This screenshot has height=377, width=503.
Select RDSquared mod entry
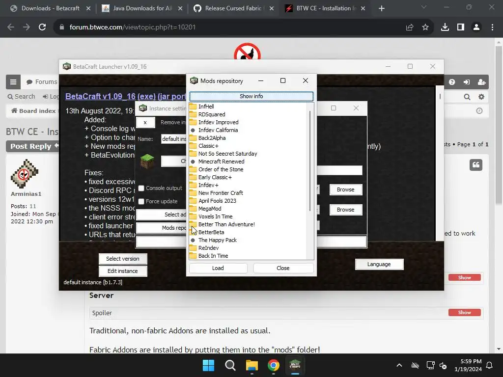(x=212, y=114)
